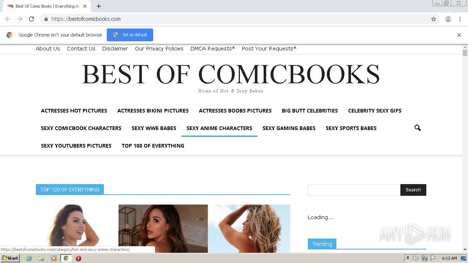
Task: Click the red Opera taskbar icon
Action: tap(78, 258)
